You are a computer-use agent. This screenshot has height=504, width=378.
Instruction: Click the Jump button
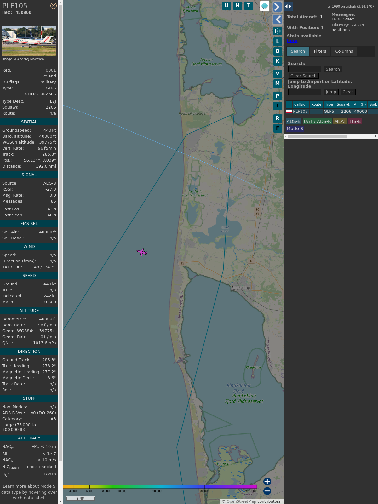pos(331,92)
